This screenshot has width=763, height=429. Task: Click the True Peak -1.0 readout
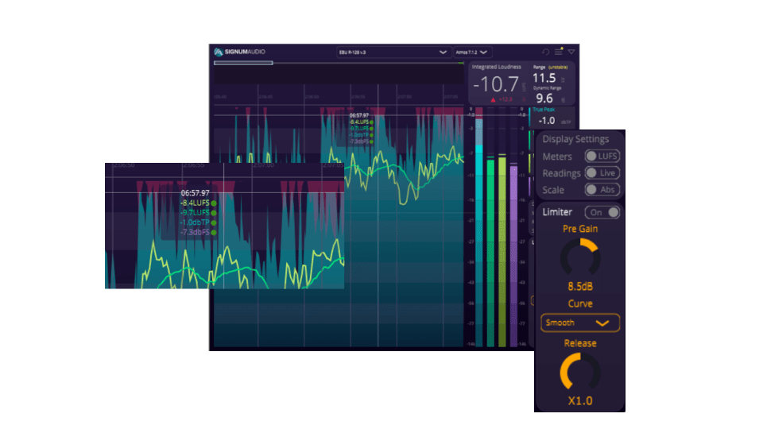pyautogui.click(x=547, y=121)
